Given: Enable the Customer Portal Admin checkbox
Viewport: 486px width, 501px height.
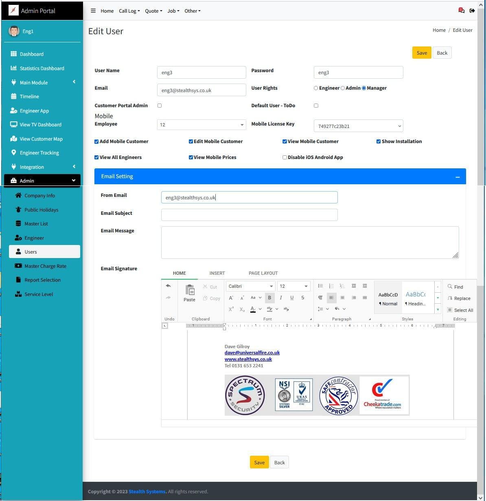Looking at the screenshot, I should 160,106.
